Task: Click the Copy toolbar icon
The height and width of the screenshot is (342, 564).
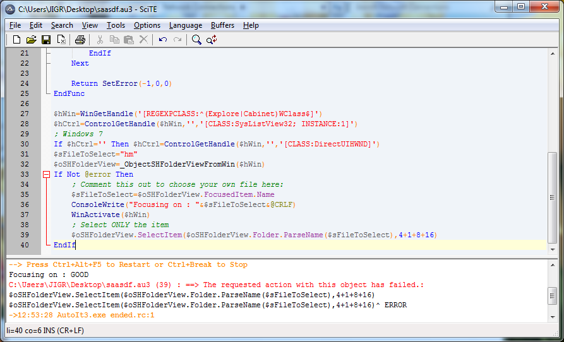Action: pyautogui.click(x=114, y=40)
